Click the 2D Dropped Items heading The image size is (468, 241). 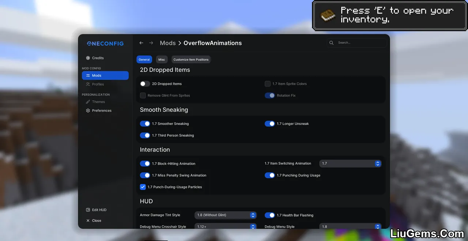click(165, 70)
